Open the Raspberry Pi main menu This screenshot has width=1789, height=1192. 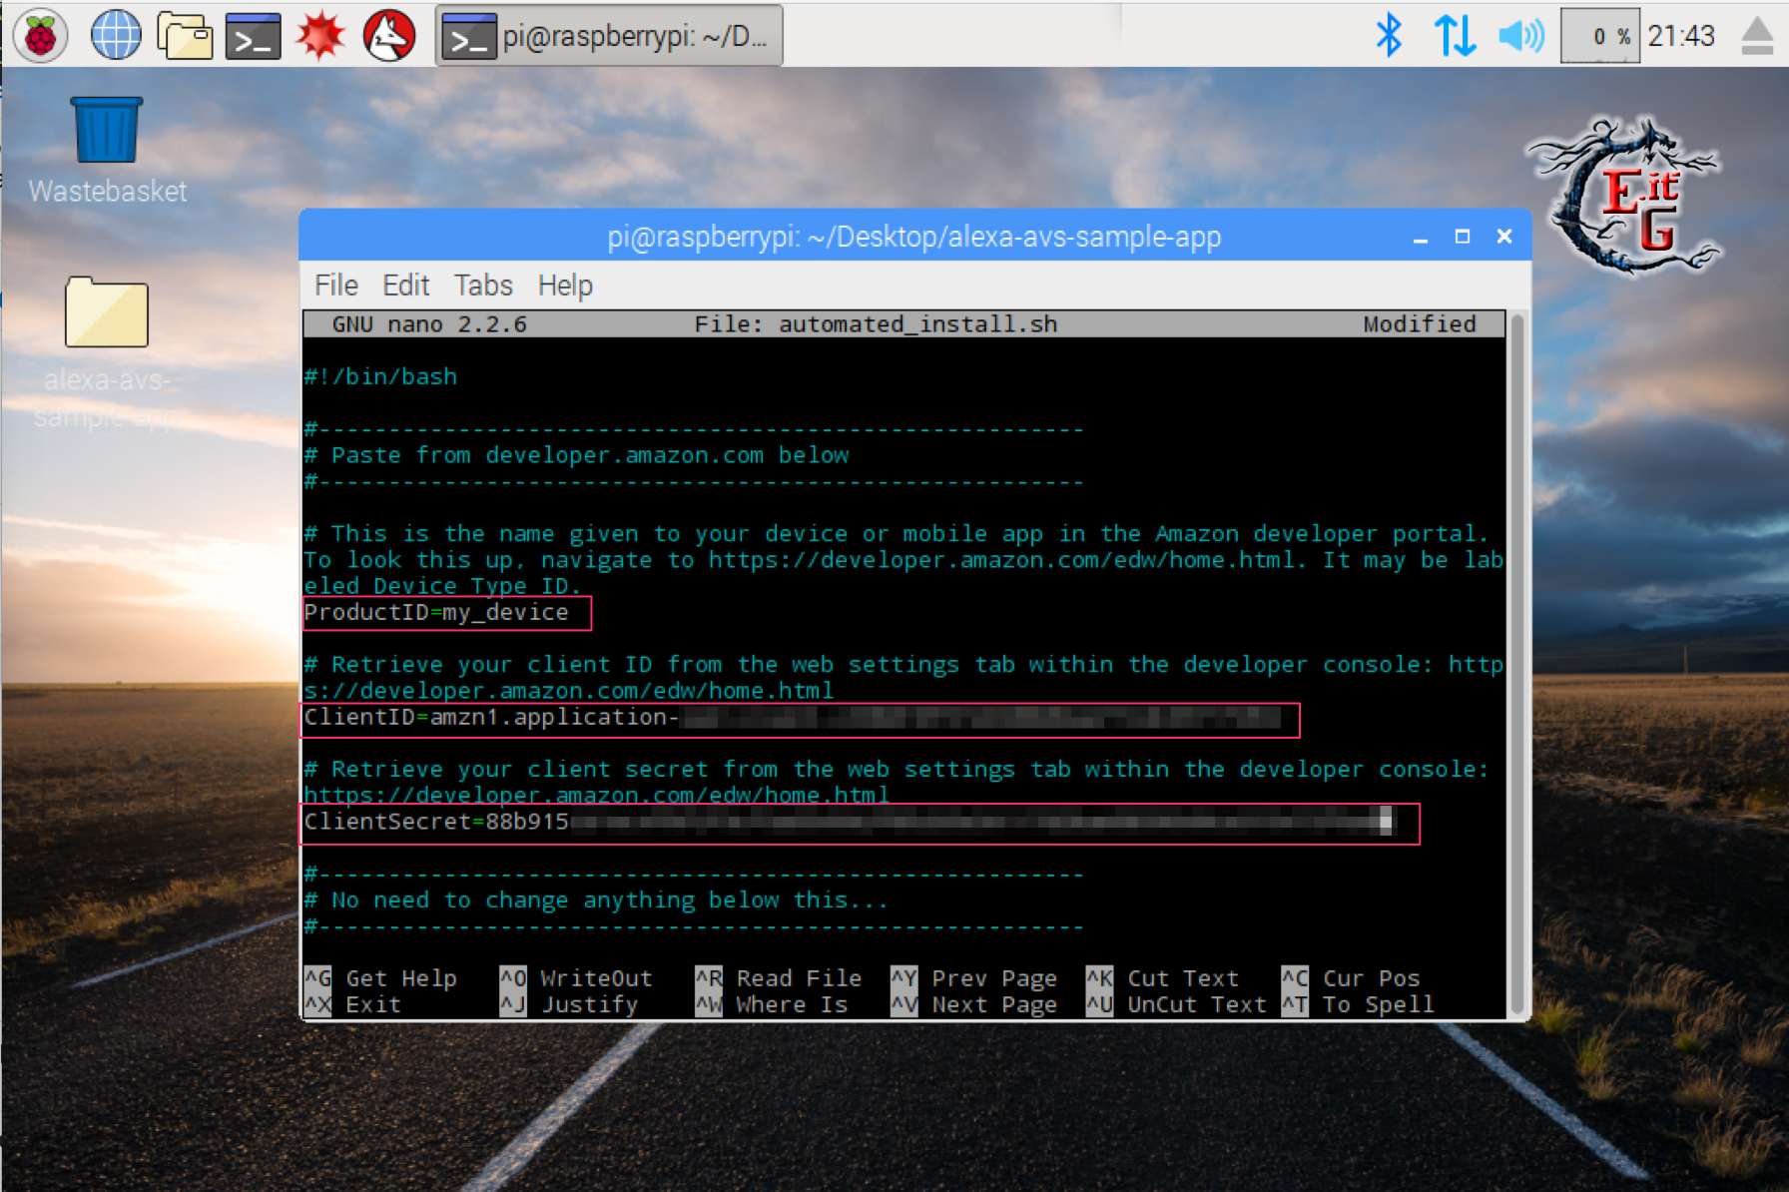pos(41,36)
